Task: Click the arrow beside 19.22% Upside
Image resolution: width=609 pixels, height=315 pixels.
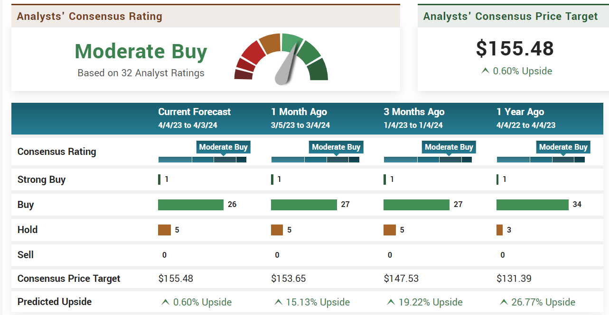Action: [x=391, y=302]
